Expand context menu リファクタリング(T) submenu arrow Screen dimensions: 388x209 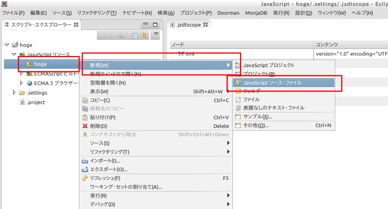[228, 152]
